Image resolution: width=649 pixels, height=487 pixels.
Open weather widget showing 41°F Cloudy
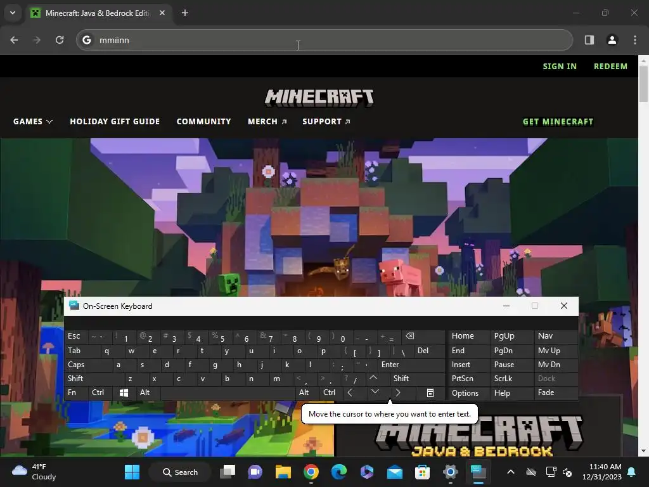click(34, 472)
